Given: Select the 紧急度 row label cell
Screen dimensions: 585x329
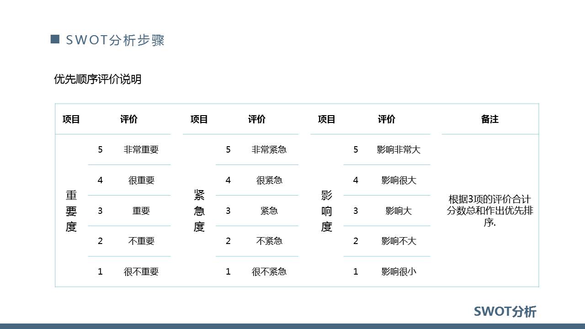Looking at the screenshot, I should (x=200, y=211).
